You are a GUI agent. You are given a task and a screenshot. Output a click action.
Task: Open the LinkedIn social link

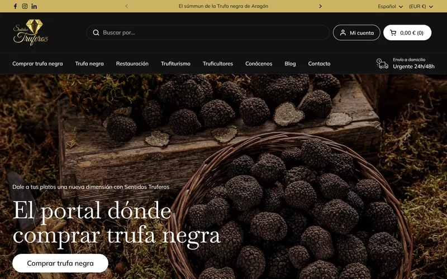click(34, 6)
